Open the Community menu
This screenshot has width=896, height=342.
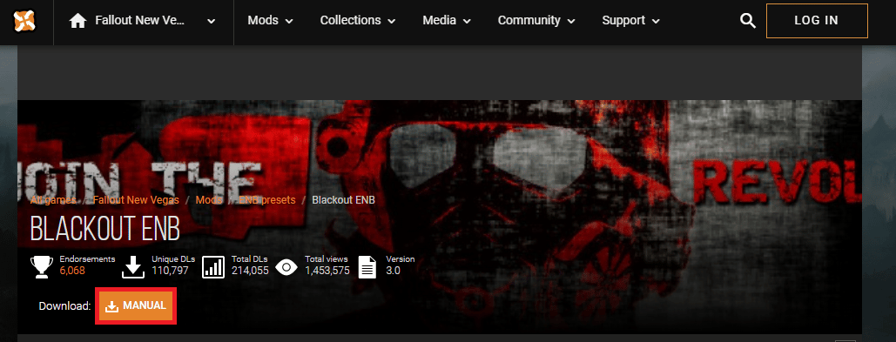pyautogui.click(x=536, y=21)
